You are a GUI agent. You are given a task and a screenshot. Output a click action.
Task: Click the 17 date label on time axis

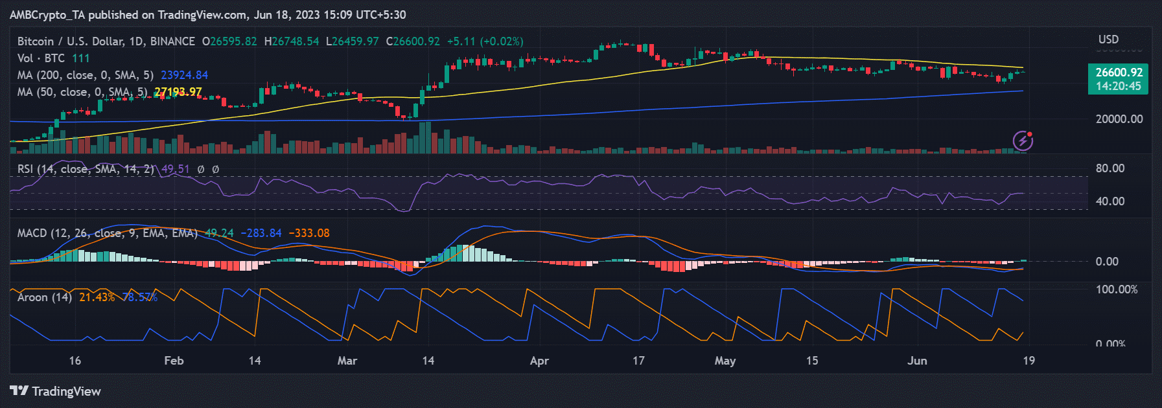click(638, 361)
